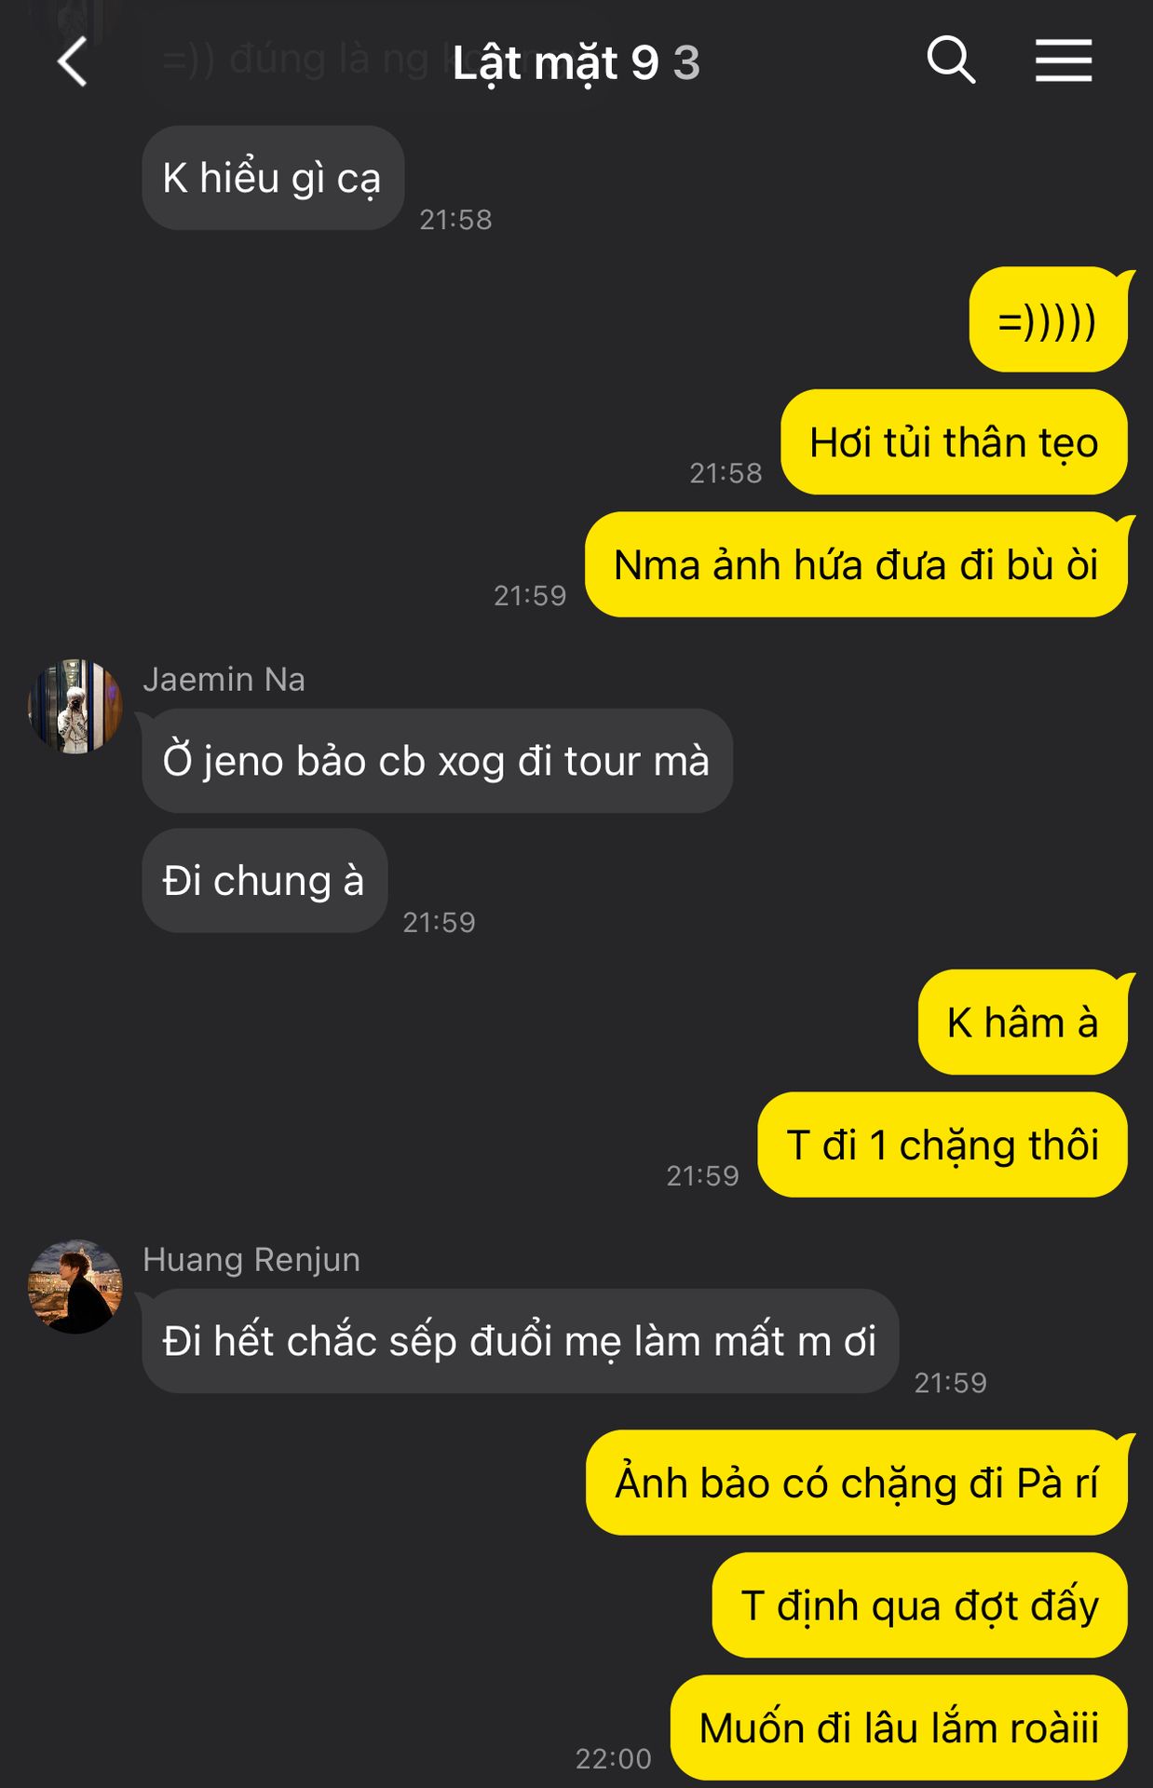Tap Jaemin Na's profile avatar
Image resolution: width=1153 pixels, height=1788 pixels.
75,707
